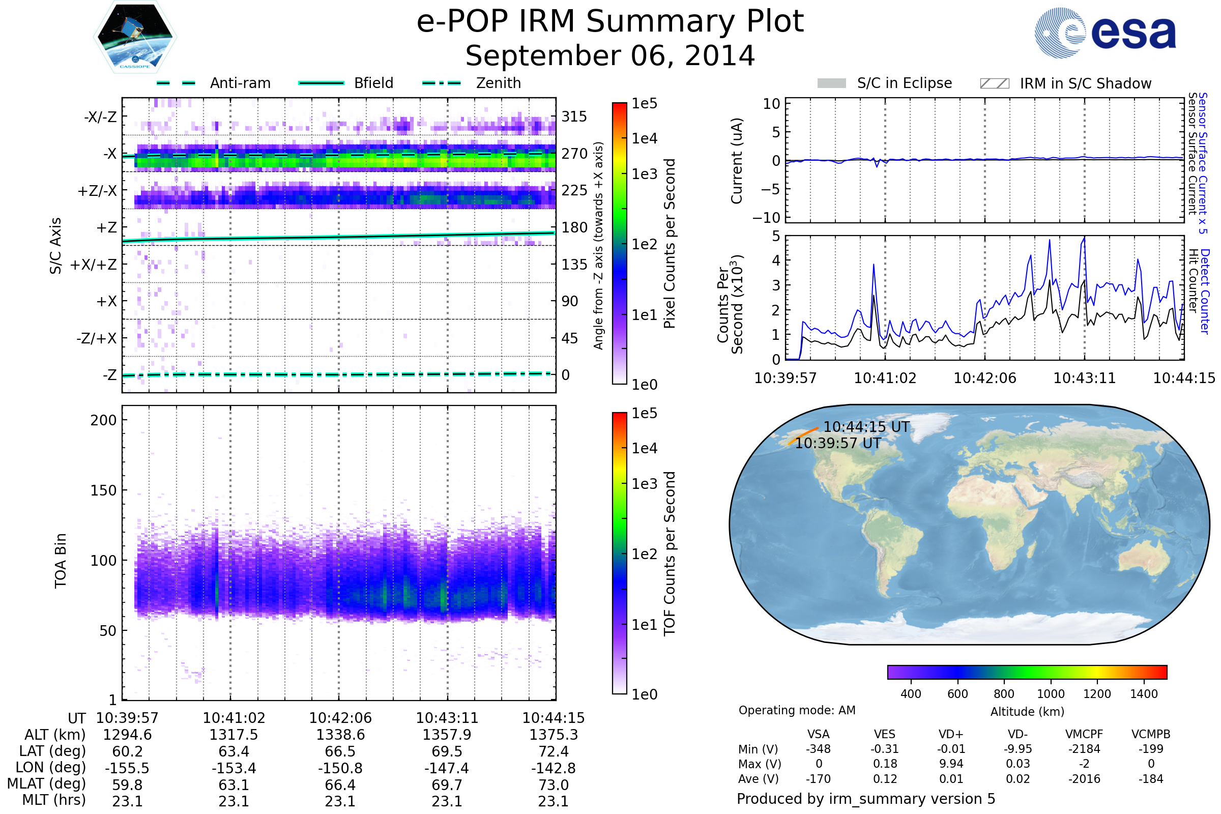The width and height of the screenshot is (1221, 814).
Task: Click the S/C in Eclipse gray swatch
Action: [831, 83]
